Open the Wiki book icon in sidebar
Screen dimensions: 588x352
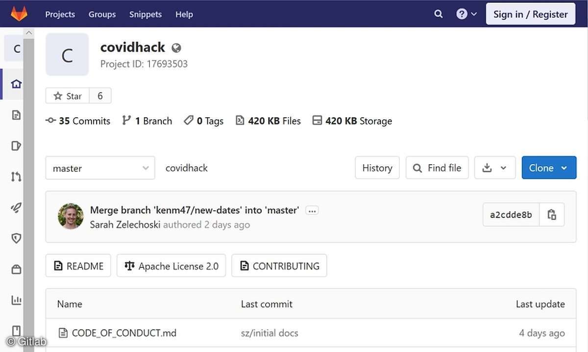[x=16, y=330]
